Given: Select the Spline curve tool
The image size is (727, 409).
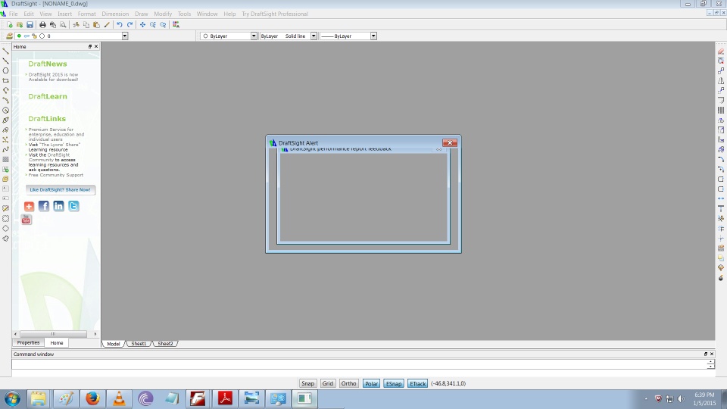Looking at the screenshot, I should pyautogui.click(x=5, y=149).
